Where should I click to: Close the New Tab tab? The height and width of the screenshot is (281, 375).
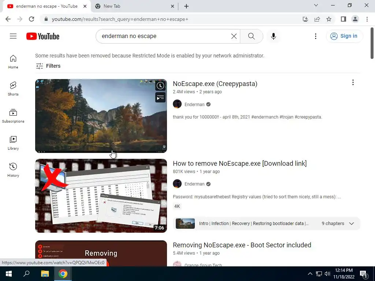172,6
